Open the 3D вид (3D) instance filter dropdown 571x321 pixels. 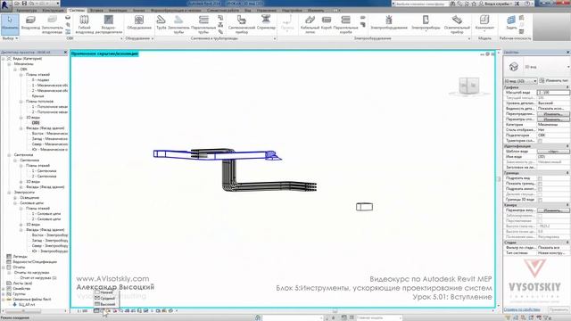click(520, 81)
